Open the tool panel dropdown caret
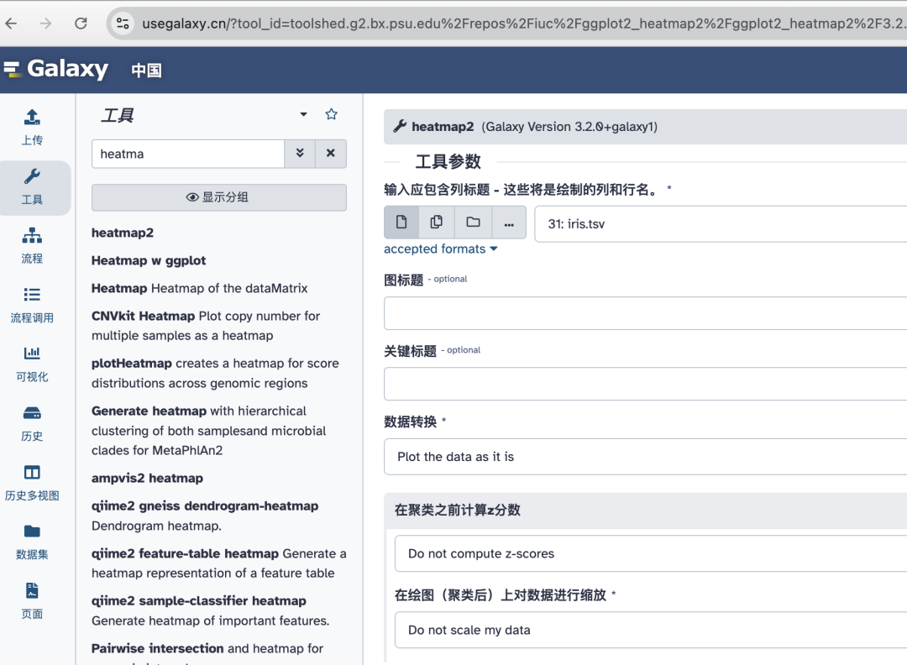The width and height of the screenshot is (907, 665). point(304,114)
